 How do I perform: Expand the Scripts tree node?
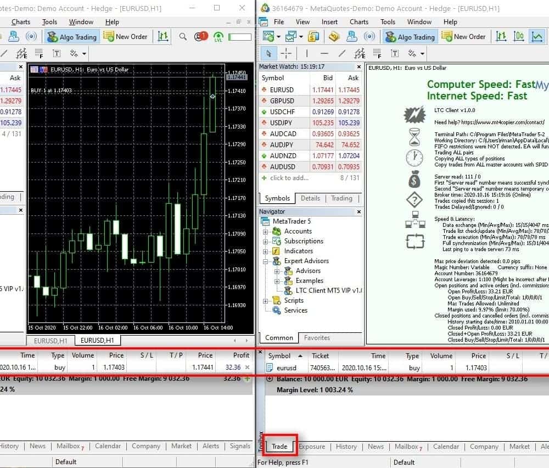[265, 301]
